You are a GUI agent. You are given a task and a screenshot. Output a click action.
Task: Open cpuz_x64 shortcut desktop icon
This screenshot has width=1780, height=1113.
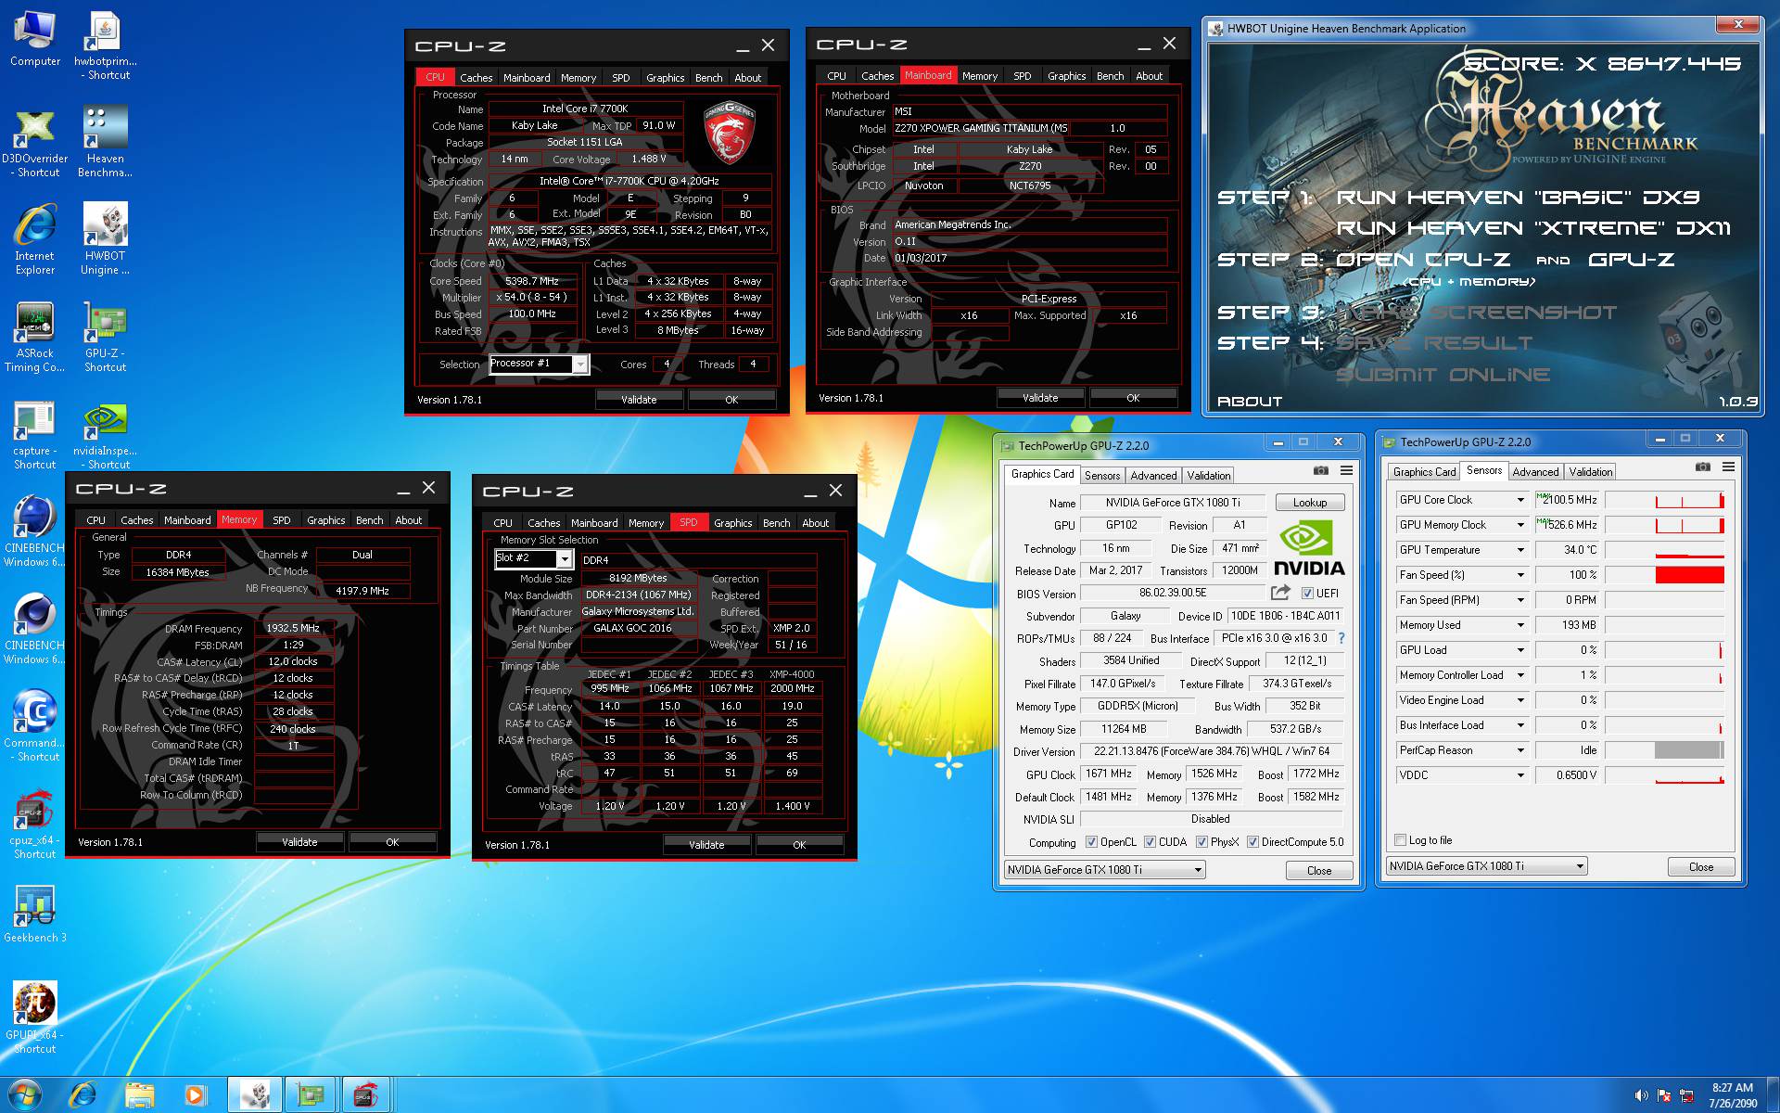[35, 825]
